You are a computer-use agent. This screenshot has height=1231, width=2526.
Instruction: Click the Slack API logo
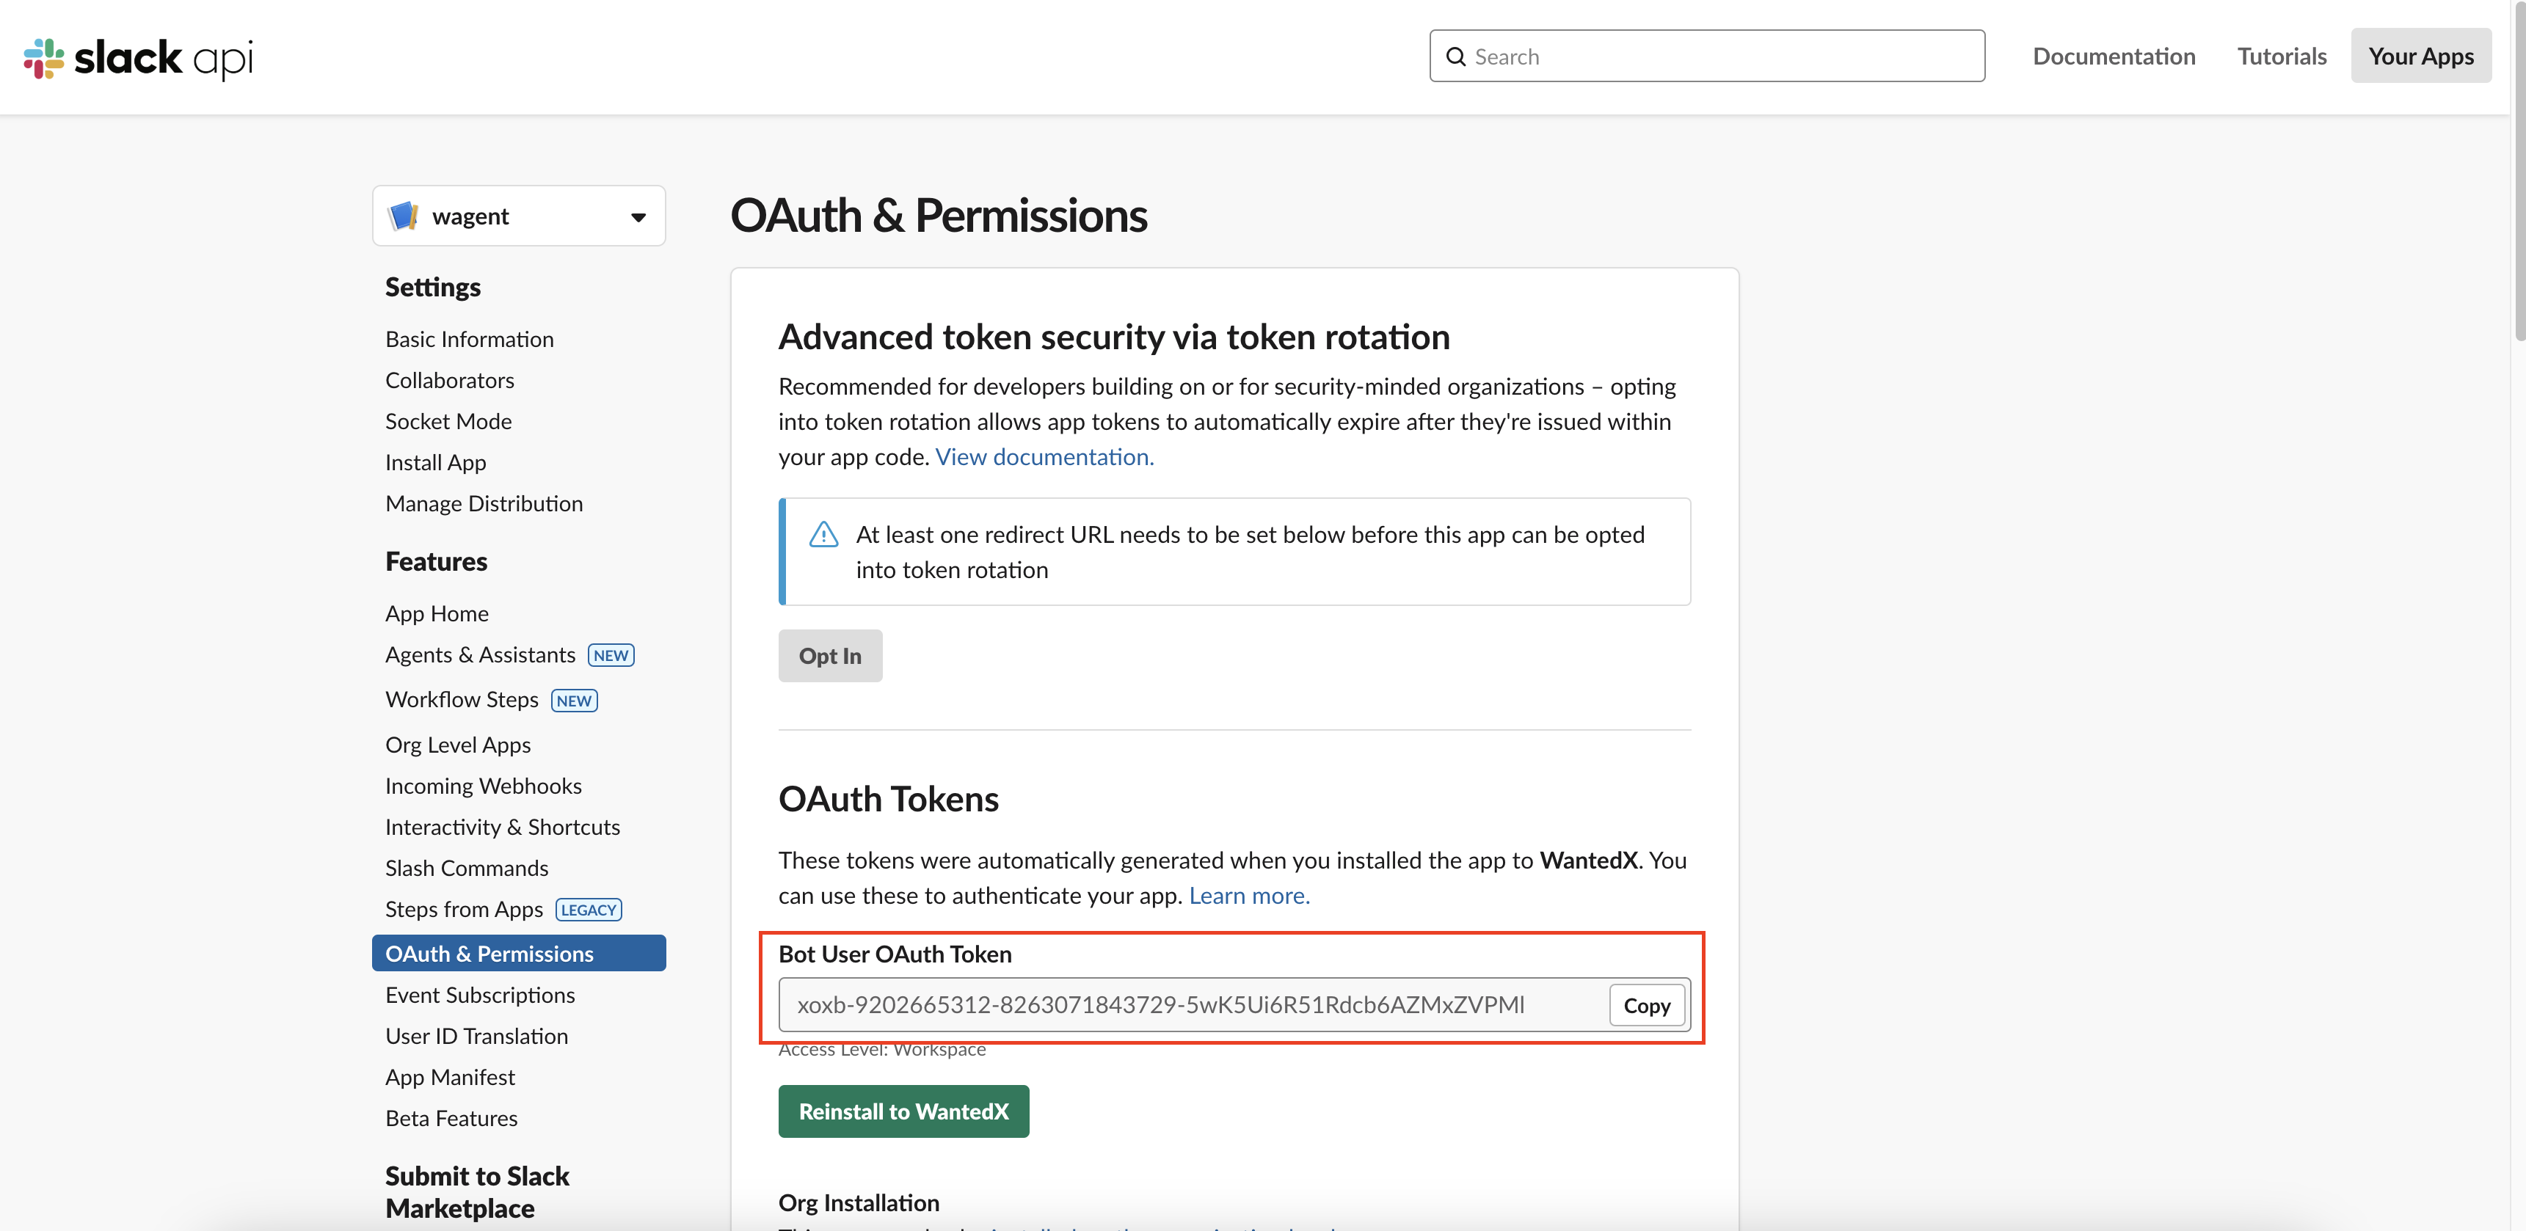[138, 58]
